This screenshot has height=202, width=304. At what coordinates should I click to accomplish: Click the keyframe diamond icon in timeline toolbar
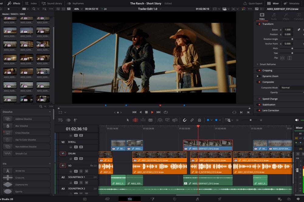tap(68, 120)
